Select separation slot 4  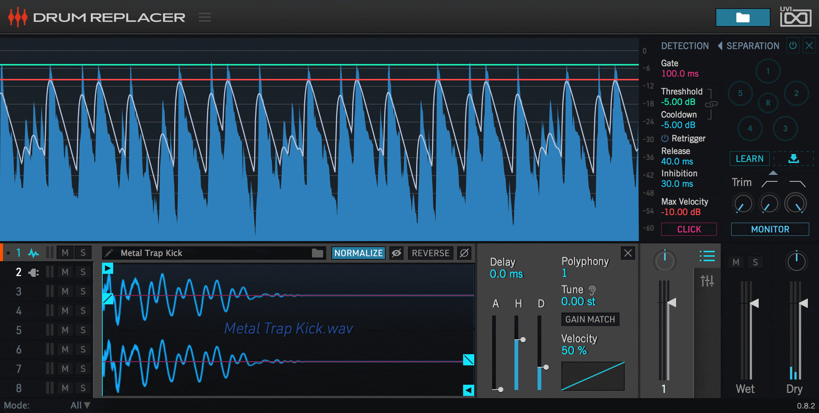click(750, 128)
